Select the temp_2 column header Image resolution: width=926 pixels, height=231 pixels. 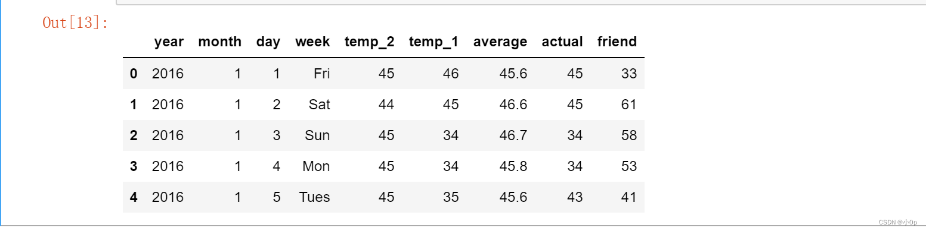[370, 43]
